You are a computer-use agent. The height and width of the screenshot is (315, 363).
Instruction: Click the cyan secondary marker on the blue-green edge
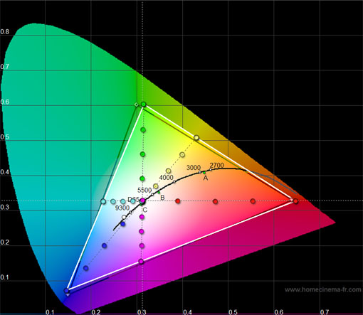pyautogui.click(x=103, y=201)
